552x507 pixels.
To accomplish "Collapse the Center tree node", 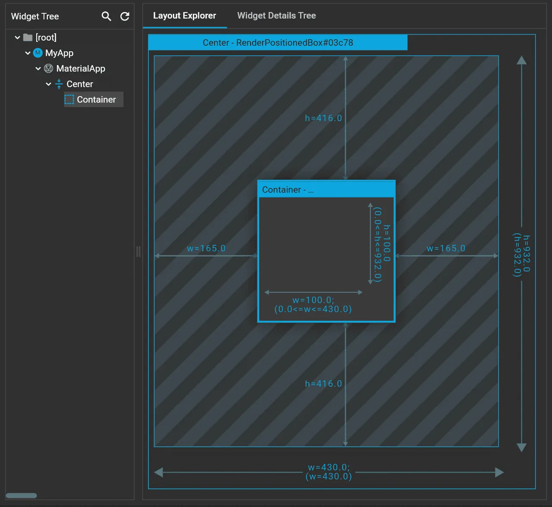I will coord(48,84).
